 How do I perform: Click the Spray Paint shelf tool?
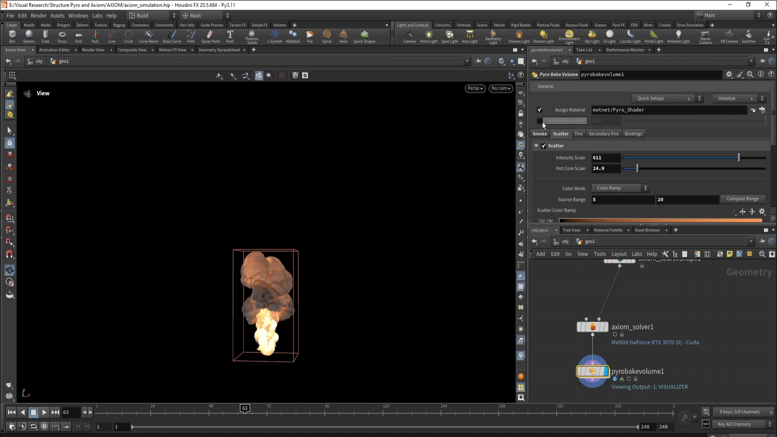[x=210, y=36]
